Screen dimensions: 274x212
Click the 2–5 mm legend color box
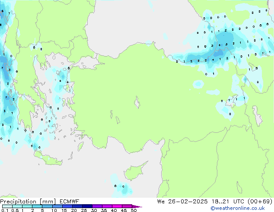[x=37, y=206]
